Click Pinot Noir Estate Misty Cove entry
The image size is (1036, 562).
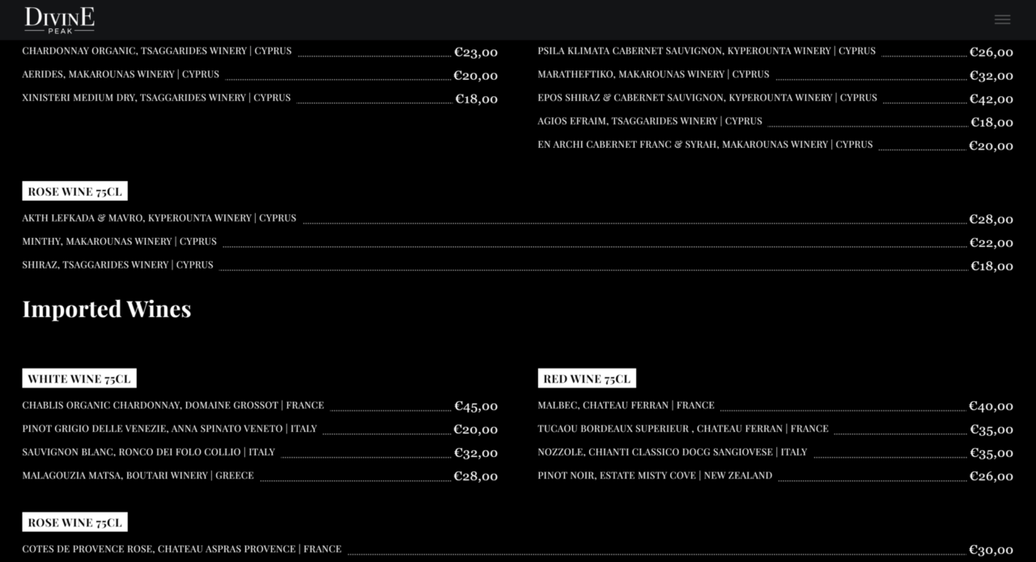pos(655,476)
